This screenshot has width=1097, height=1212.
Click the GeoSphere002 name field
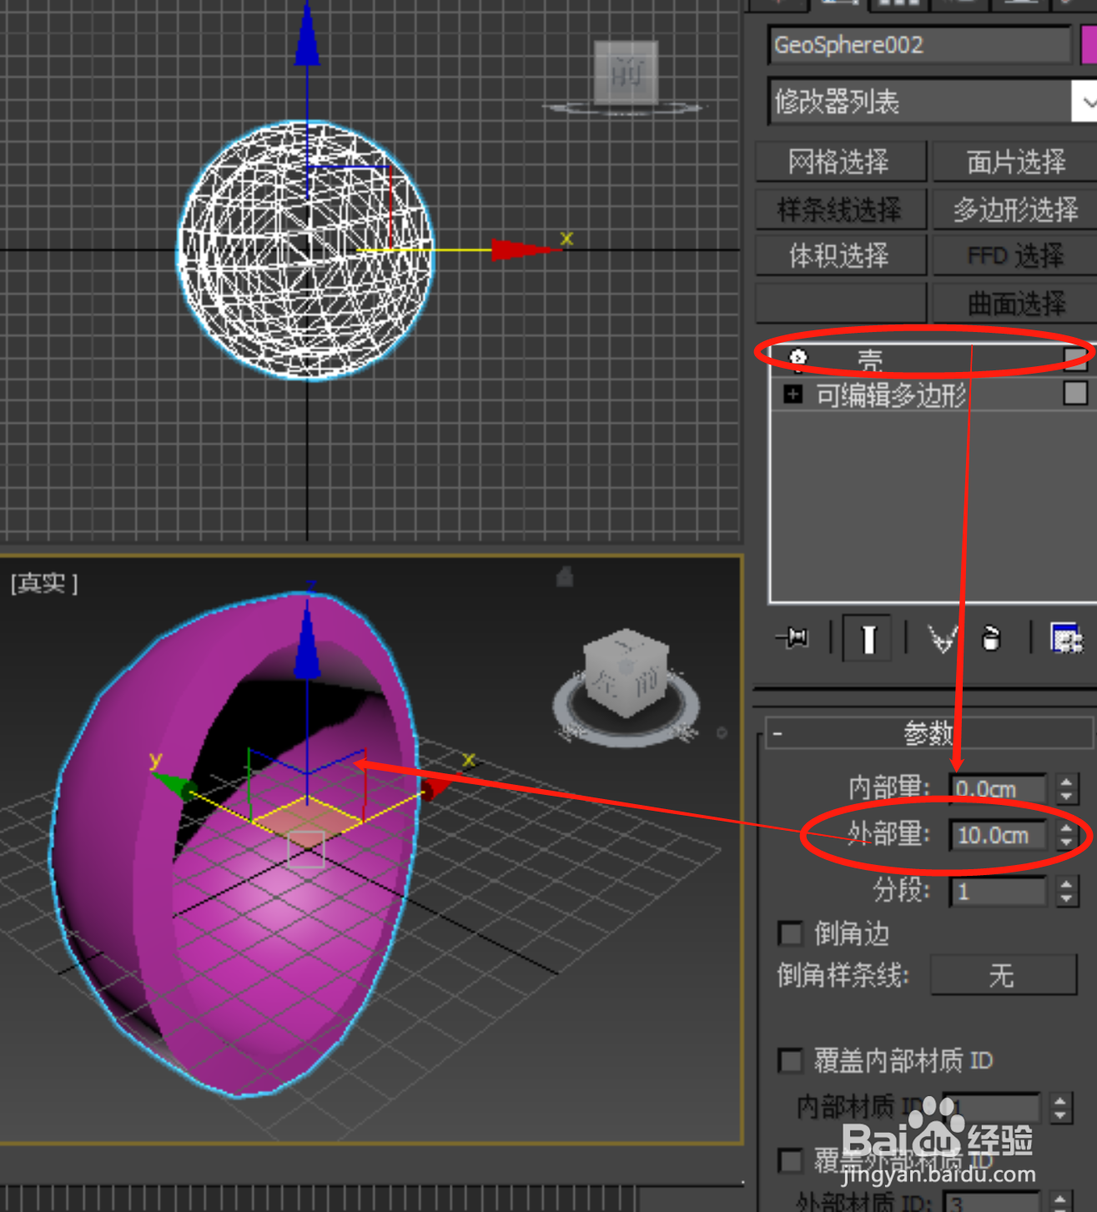(x=918, y=46)
